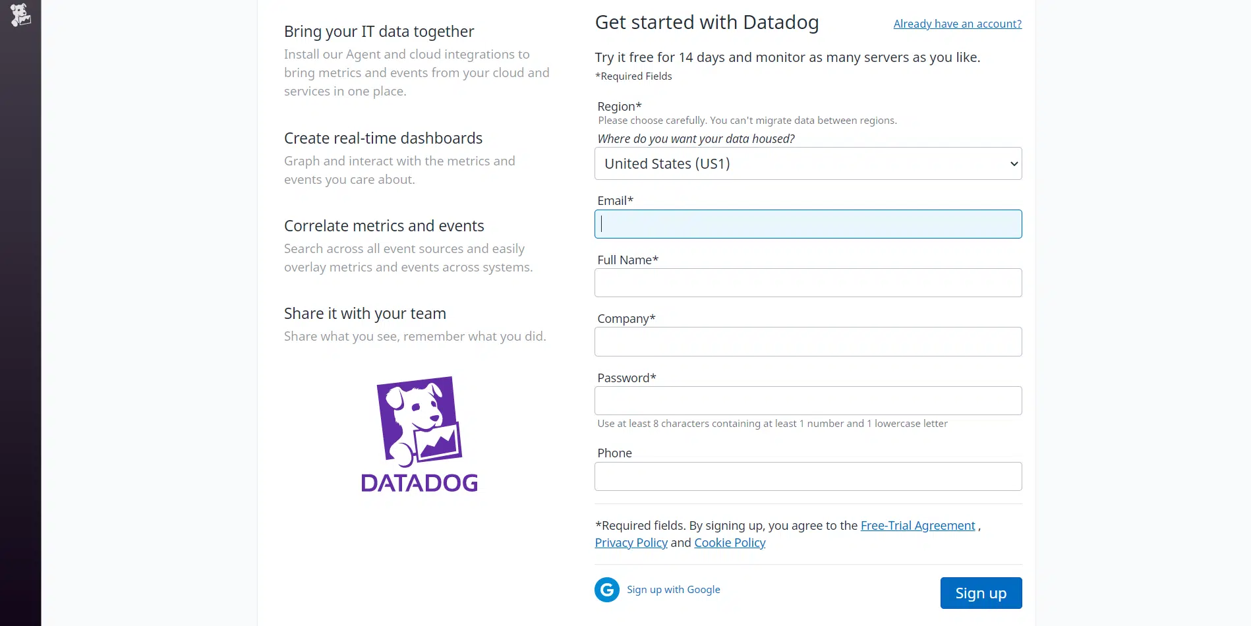The image size is (1251, 626).
Task: View the Cookie Policy link
Action: tap(730, 543)
